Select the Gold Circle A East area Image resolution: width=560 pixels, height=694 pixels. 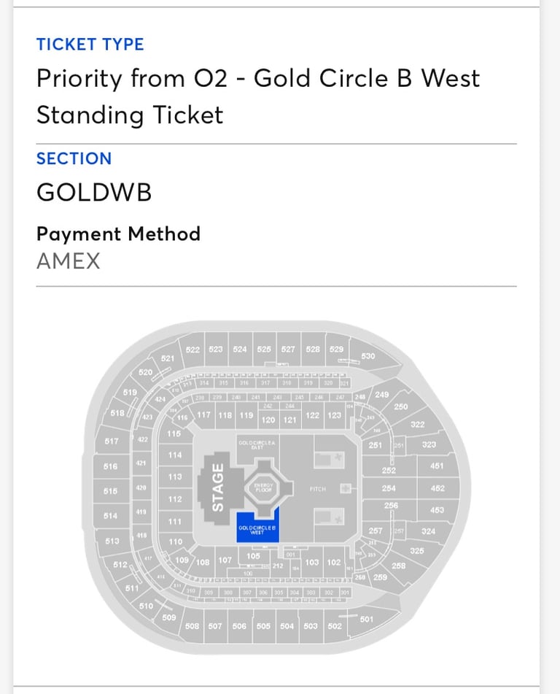(x=257, y=446)
